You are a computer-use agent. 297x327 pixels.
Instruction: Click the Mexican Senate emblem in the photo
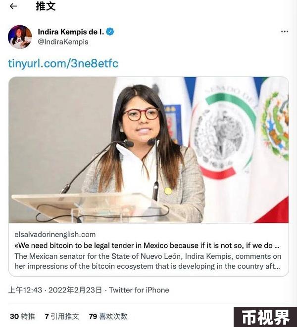tap(224, 133)
